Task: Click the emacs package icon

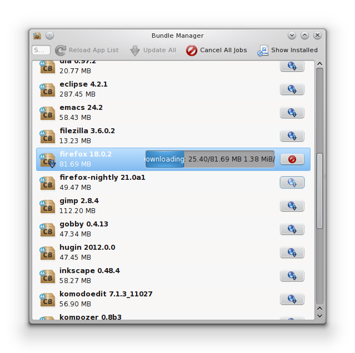Action: click(47, 113)
